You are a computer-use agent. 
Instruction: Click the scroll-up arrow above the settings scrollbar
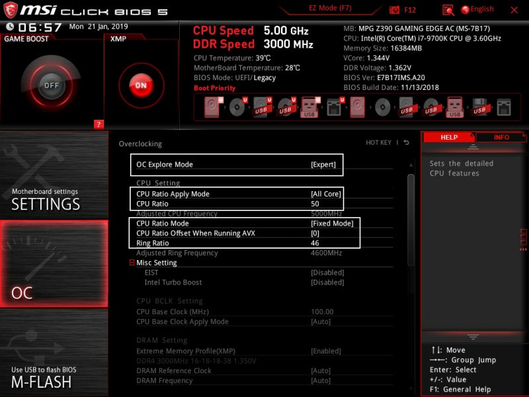[x=411, y=165]
